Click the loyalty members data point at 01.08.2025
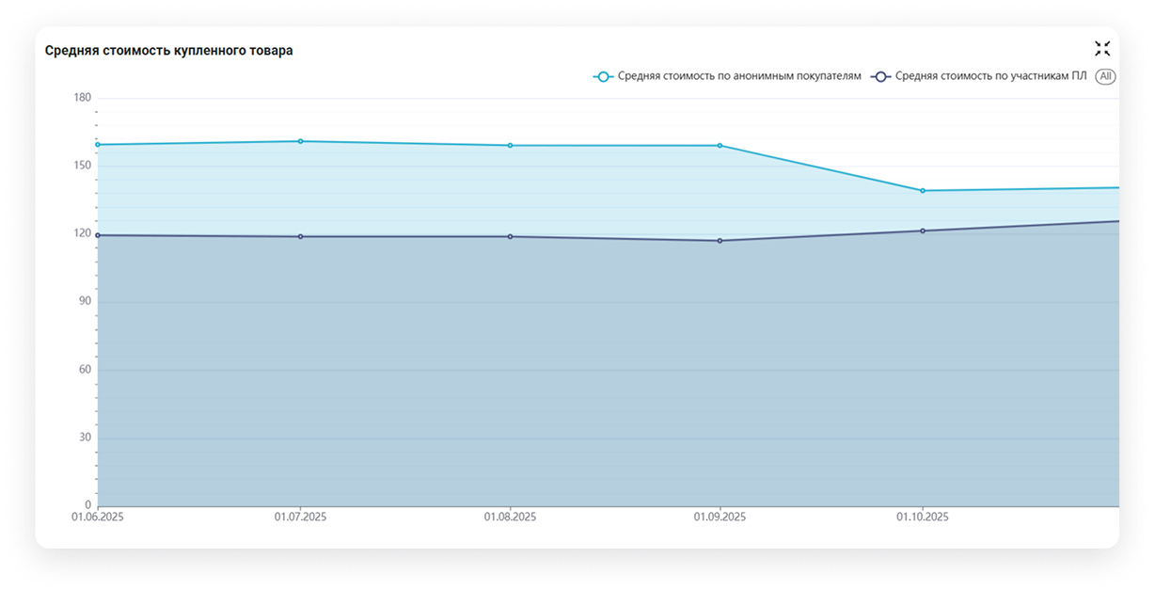 [510, 236]
